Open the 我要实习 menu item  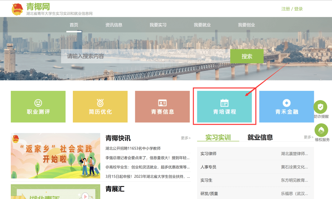point(158,25)
